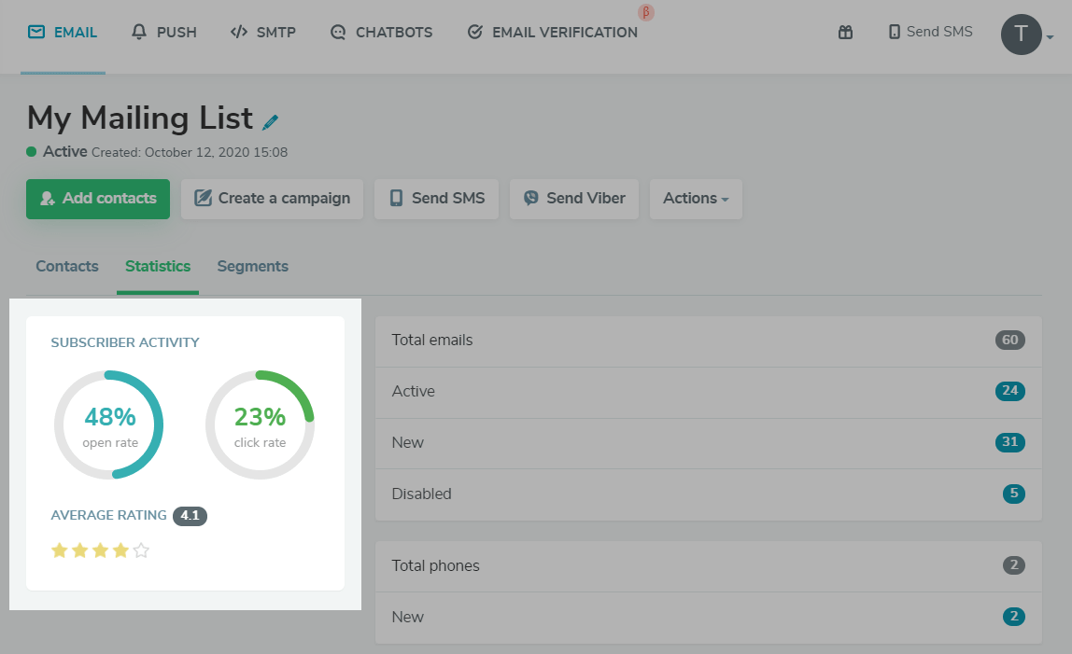Open the gift icon in the header
Viewport: 1072px width, 654px height.
tap(845, 33)
